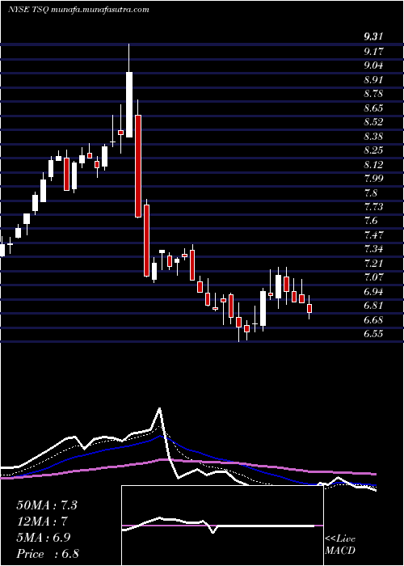Click the 7.6 price axis label
The image size is (404, 566).
coord(371,222)
